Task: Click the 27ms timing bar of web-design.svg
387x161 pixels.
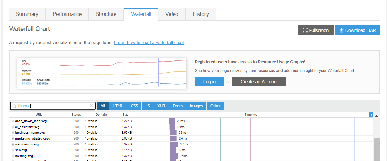Action: [174, 144]
